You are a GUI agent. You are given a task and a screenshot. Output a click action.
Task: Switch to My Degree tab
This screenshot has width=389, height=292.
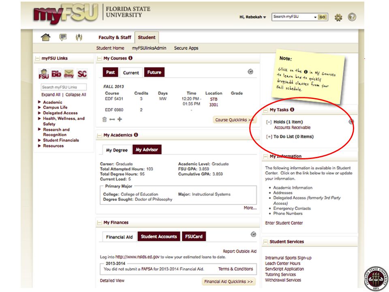tap(117, 150)
